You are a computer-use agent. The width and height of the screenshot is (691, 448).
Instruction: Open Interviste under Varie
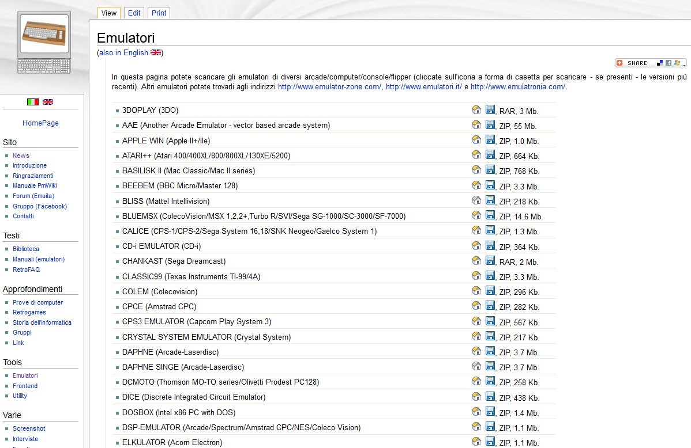(25, 439)
